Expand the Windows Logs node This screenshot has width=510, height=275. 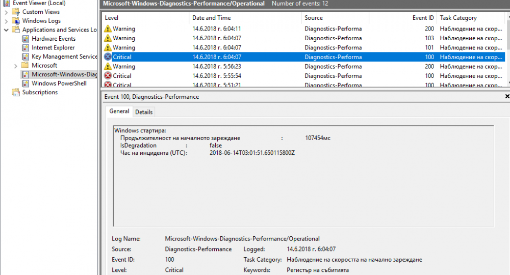tap(6, 21)
